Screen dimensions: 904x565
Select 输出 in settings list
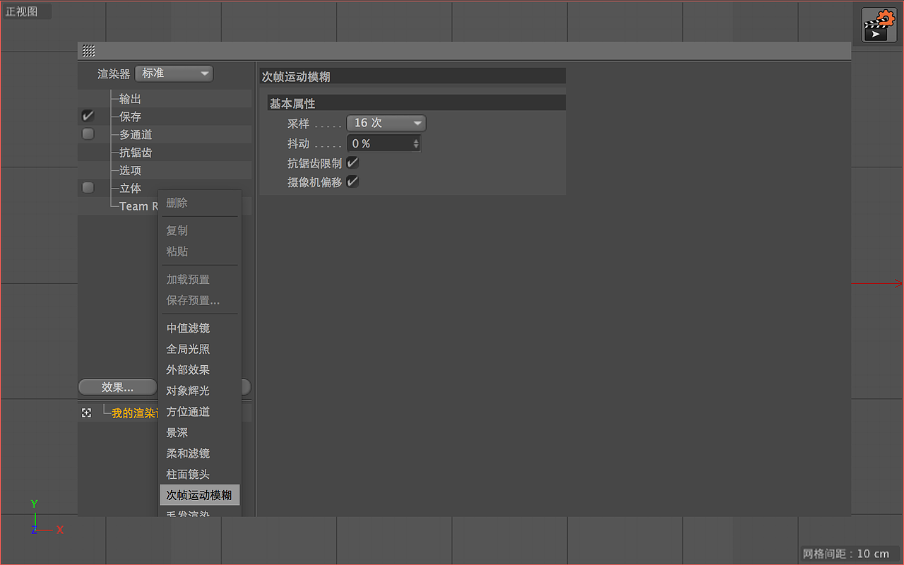(x=130, y=99)
